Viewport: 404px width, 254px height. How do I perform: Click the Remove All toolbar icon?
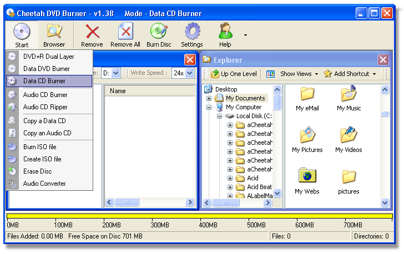[x=125, y=35]
